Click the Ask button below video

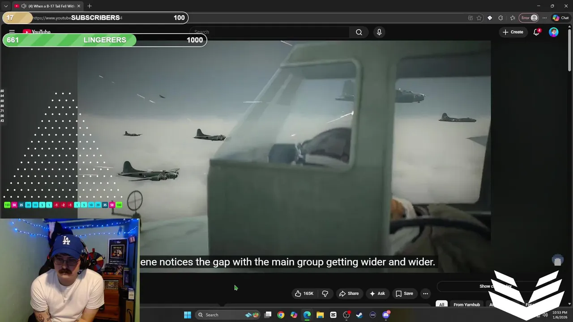[377, 293]
